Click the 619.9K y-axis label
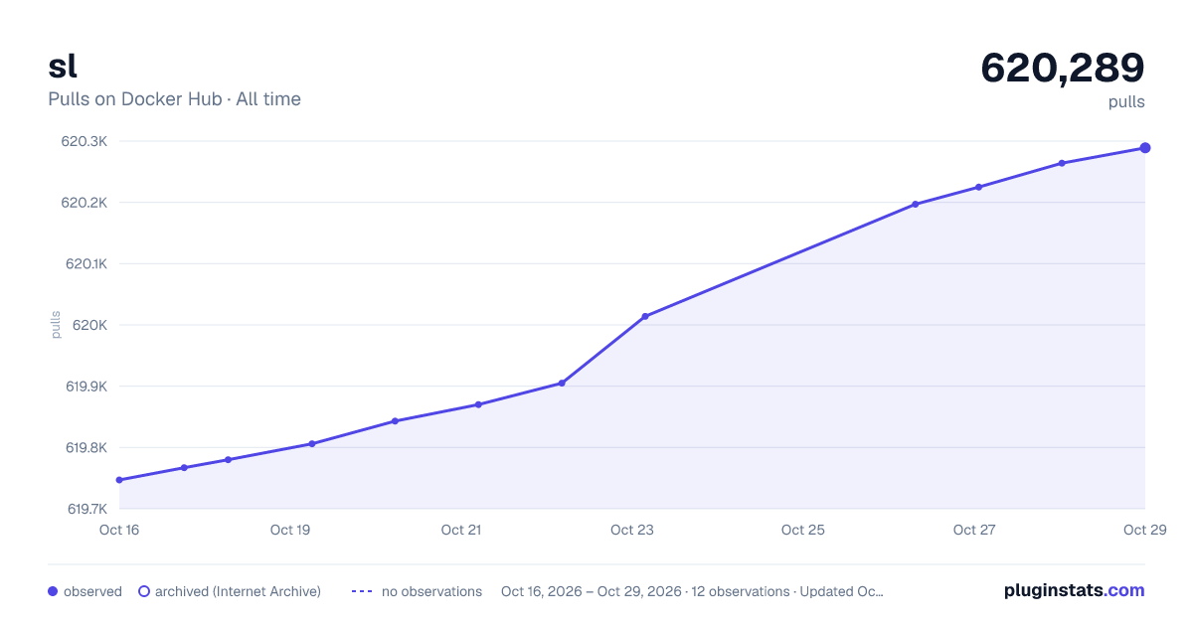 (86, 387)
